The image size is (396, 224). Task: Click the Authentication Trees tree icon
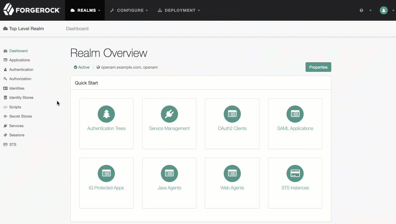point(106,114)
